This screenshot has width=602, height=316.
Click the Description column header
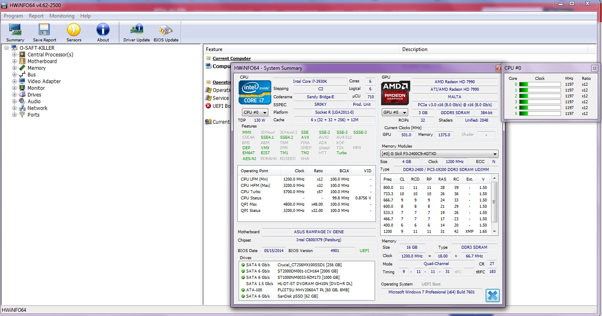click(494, 49)
